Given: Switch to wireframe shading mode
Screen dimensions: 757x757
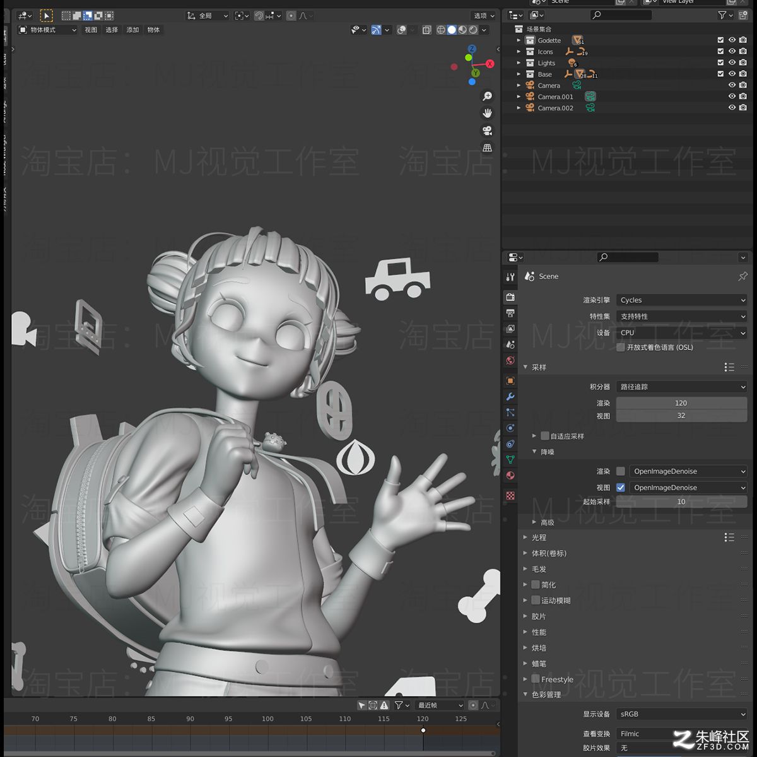Looking at the screenshot, I should 441,30.
